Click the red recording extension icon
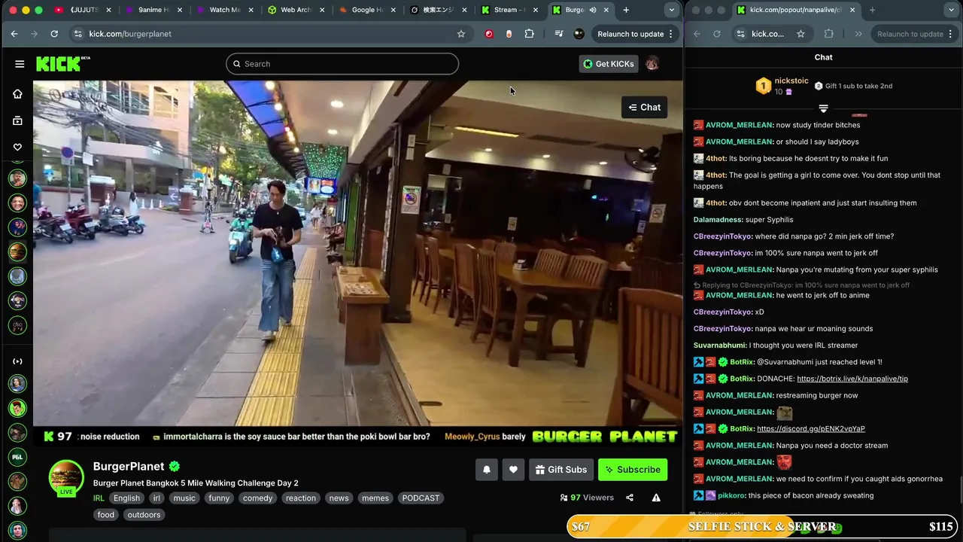 coord(489,34)
